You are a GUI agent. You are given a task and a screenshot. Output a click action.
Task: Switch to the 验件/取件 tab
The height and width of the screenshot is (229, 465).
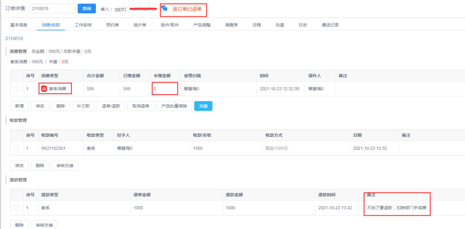click(x=170, y=25)
